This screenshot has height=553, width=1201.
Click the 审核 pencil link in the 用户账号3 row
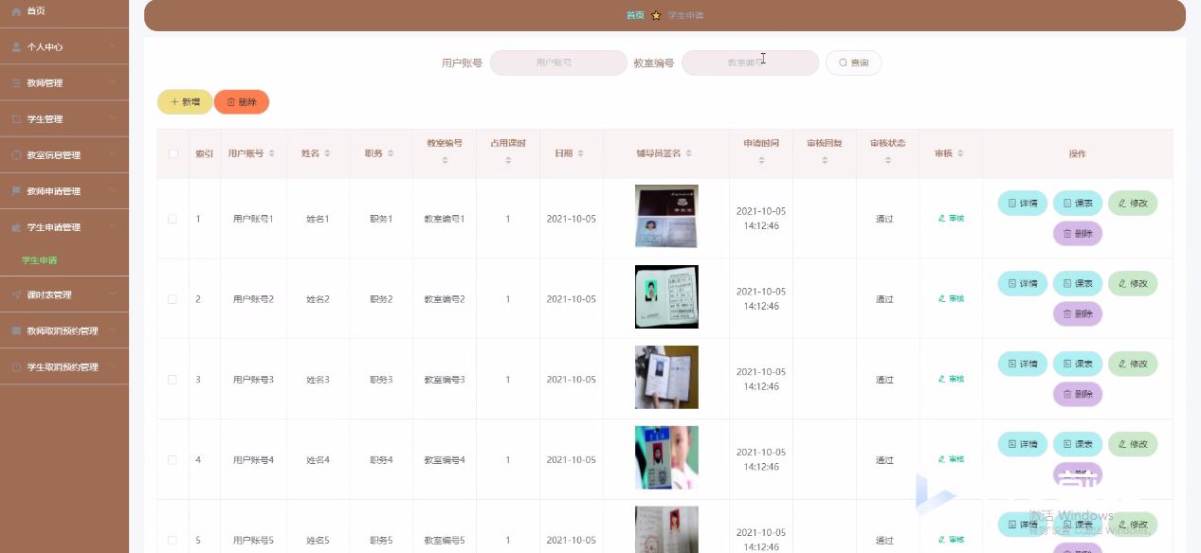pos(951,379)
